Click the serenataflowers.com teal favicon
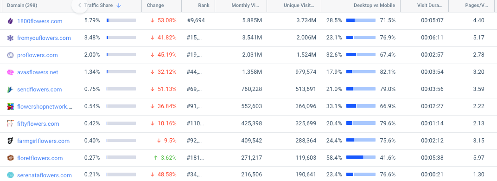The height and width of the screenshot is (181, 497). [11, 175]
